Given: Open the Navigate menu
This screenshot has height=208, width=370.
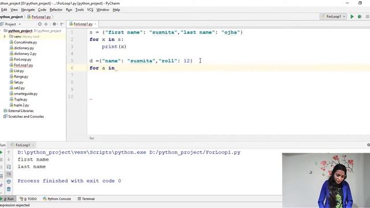Looking at the screenshot, I should (28, 10).
